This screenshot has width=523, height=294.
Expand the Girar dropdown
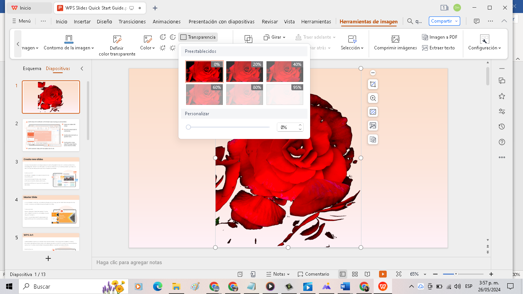click(x=275, y=37)
